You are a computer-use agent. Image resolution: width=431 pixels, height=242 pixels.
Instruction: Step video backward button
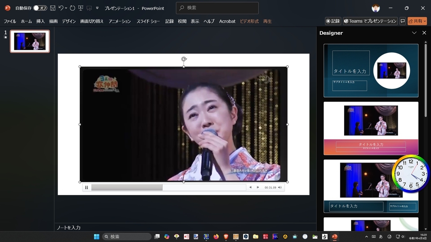(251, 187)
